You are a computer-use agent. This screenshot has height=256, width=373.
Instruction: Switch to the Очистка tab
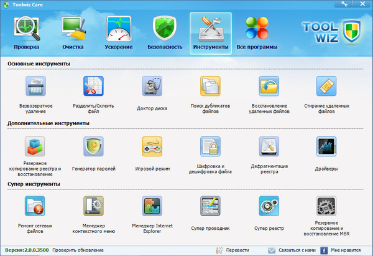pos(72,32)
